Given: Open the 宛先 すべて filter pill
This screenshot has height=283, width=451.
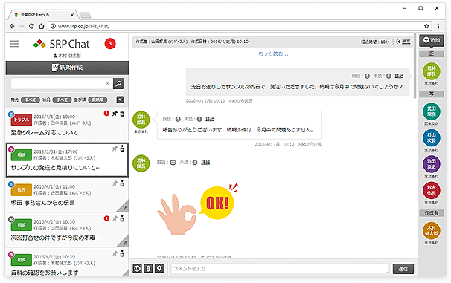Looking at the screenshot, I should [x=31, y=100].
